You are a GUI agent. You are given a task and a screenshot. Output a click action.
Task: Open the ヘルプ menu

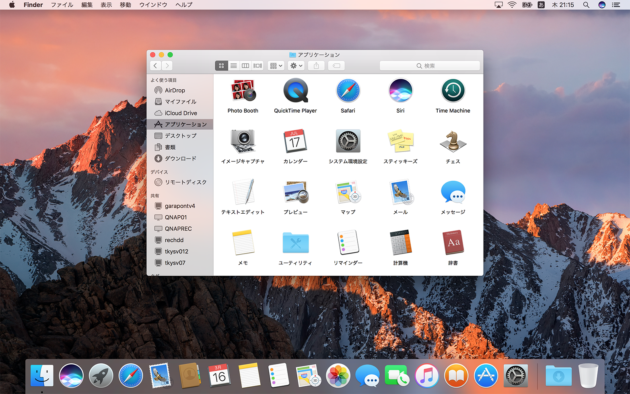click(x=184, y=5)
